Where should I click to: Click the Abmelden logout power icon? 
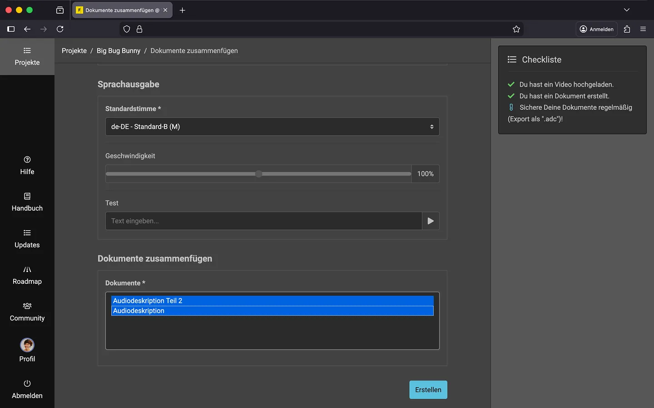(27, 384)
